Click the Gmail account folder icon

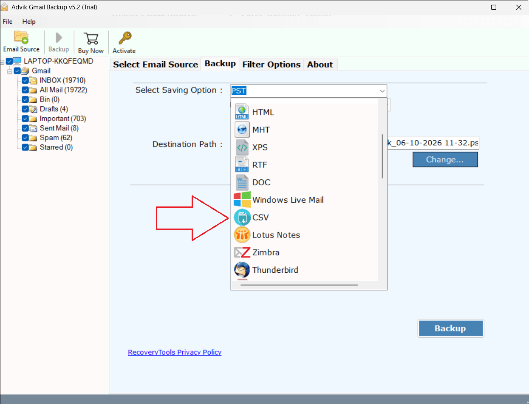pyautogui.click(x=25, y=71)
